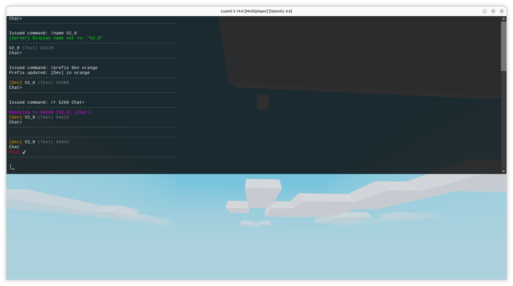The height and width of the screenshot is (286, 513).
Task: Click message ID #3229 in chat
Action: click(47, 48)
